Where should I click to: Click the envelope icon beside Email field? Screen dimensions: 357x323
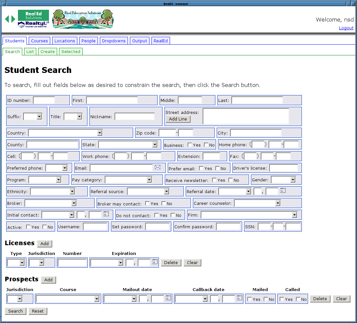coord(158,167)
